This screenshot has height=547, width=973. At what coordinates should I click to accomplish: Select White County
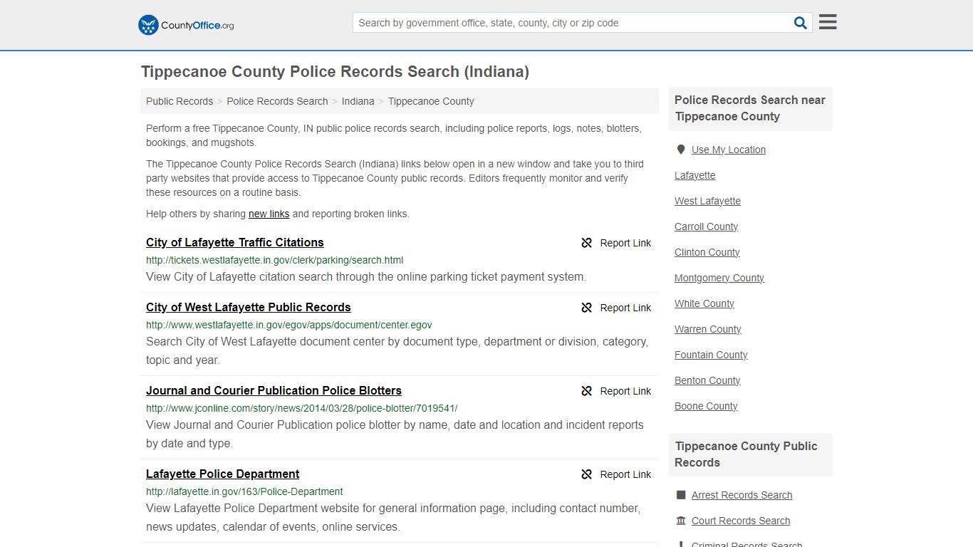click(704, 303)
